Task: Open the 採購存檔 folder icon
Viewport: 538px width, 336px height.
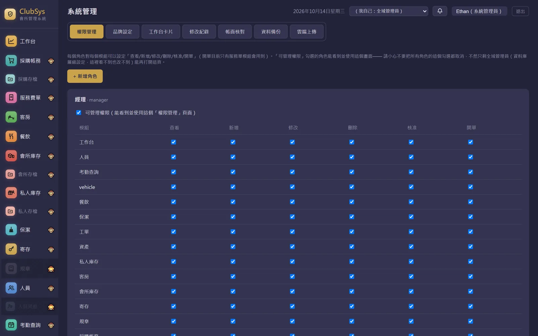Action: click(10, 79)
